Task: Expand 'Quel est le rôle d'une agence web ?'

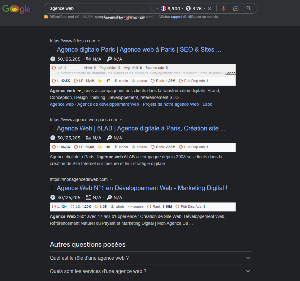Action: (x=151, y=258)
